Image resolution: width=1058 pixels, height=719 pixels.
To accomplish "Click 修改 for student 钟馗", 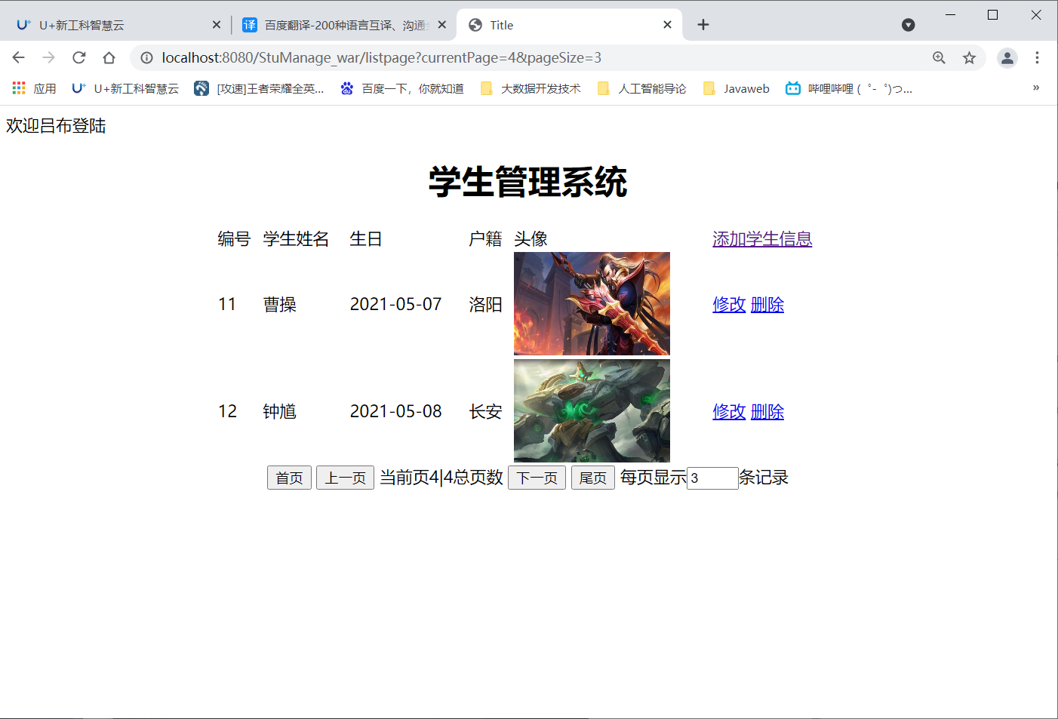I will 729,412.
